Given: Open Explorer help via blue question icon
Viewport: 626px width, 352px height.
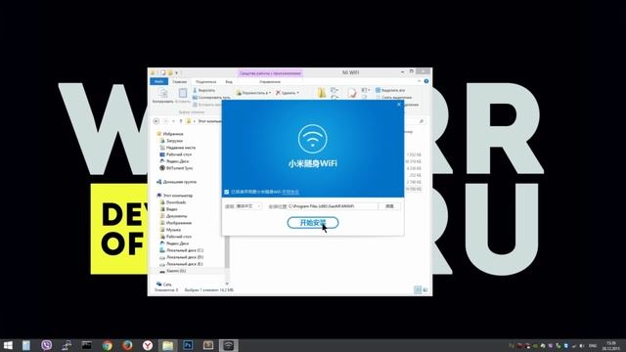Looking at the screenshot, I should coord(426,81).
